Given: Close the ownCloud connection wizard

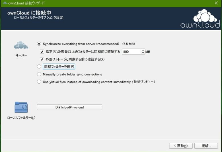Looking at the screenshot, I should pyautogui.click(x=216, y=3).
